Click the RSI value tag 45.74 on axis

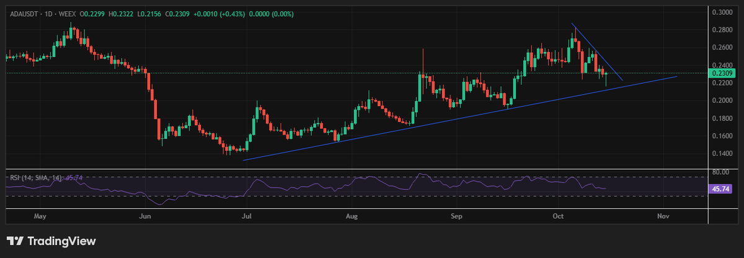721,189
